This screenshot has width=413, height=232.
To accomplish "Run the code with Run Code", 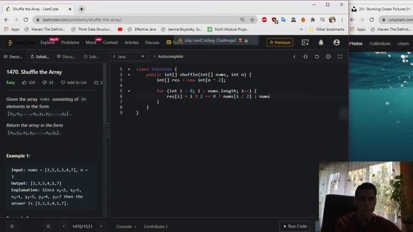I will tap(295, 226).
